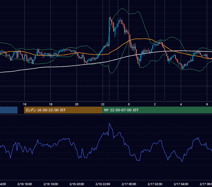Click the 2/16 22:00 time label
This screenshot has width=212, height=187.
(x=103, y=184)
